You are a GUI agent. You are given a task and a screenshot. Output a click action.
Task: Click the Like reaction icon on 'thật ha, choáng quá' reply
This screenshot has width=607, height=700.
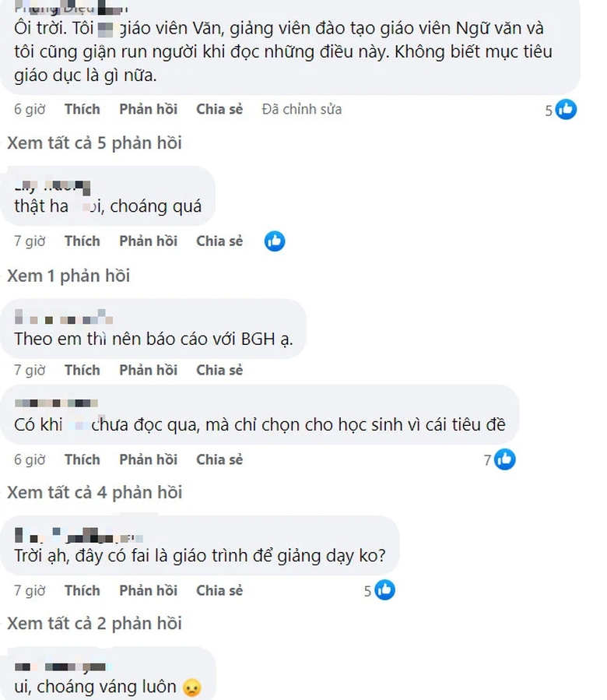pyautogui.click(x=274, y=241)
